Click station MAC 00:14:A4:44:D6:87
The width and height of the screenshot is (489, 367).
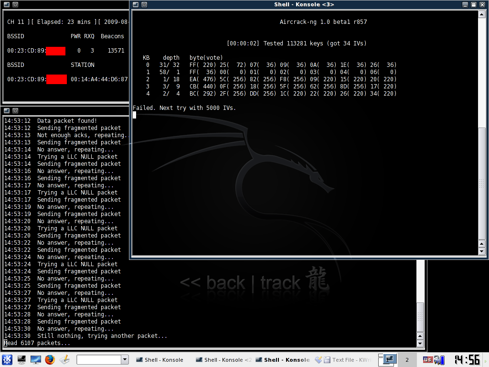99,79
